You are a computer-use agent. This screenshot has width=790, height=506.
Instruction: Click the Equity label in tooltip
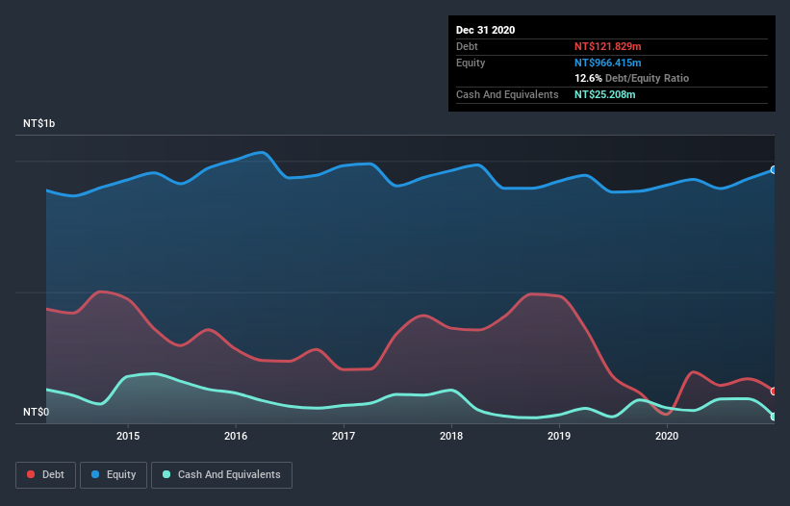click(471, 63)
